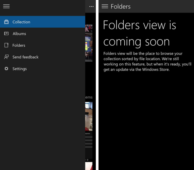The width and height of the screenshot is (194, 170).
Task: Click the Send feedback person icon
Action: 6,57
